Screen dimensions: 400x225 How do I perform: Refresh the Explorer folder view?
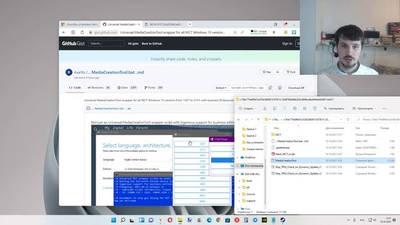pos(347,119)
